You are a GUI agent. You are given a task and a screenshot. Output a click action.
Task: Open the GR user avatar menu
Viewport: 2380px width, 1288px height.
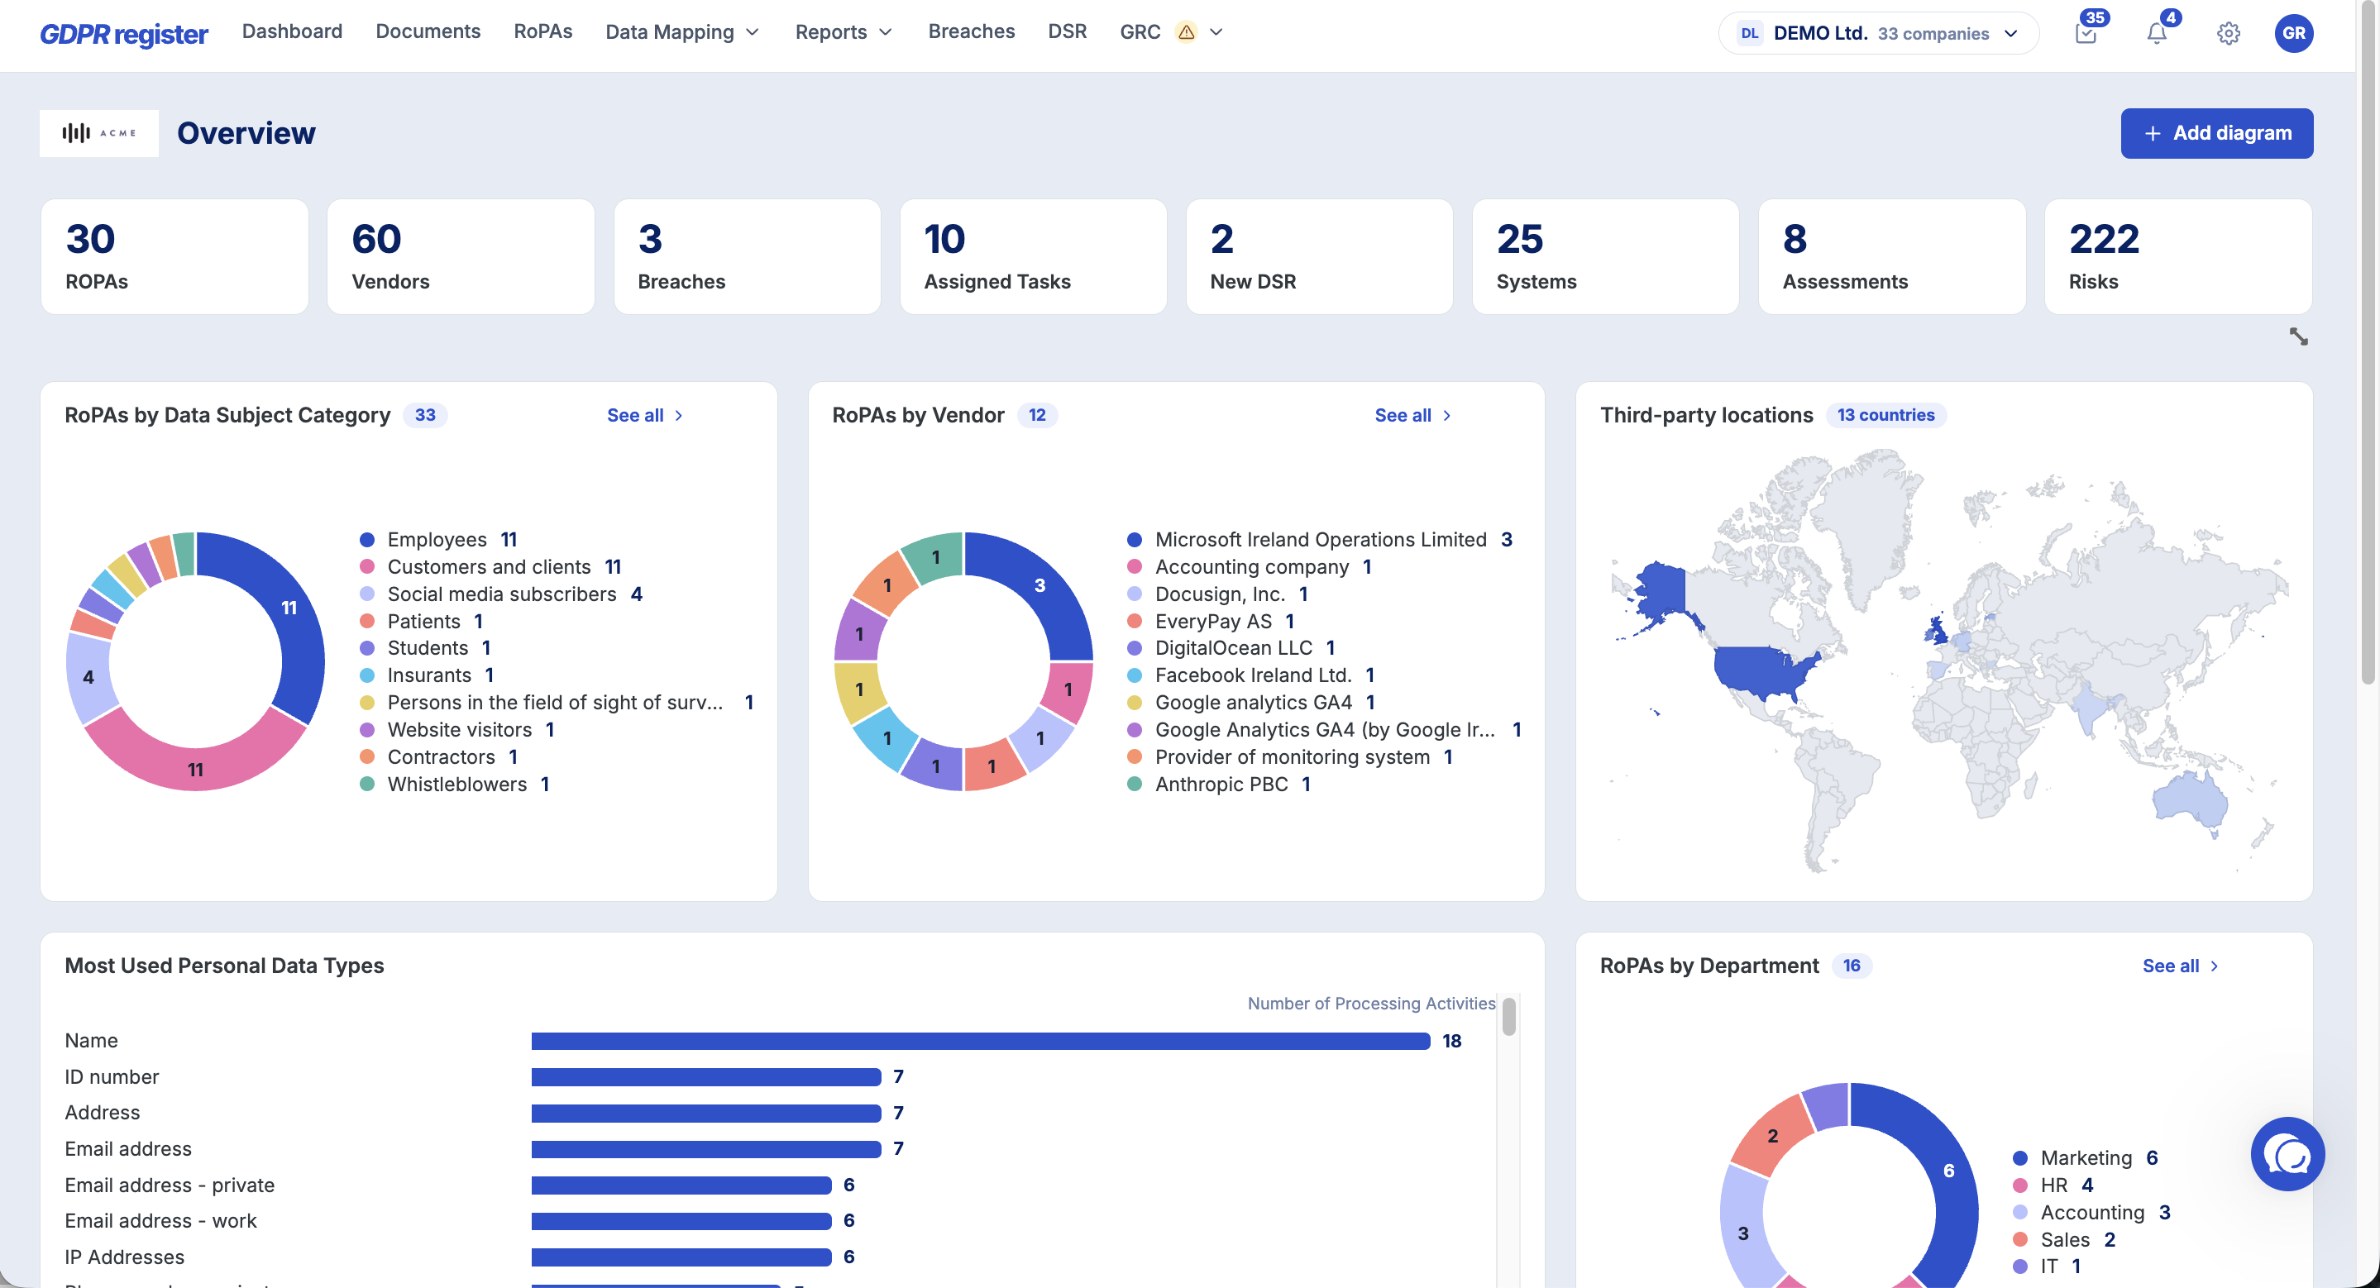pos(2293,33)
